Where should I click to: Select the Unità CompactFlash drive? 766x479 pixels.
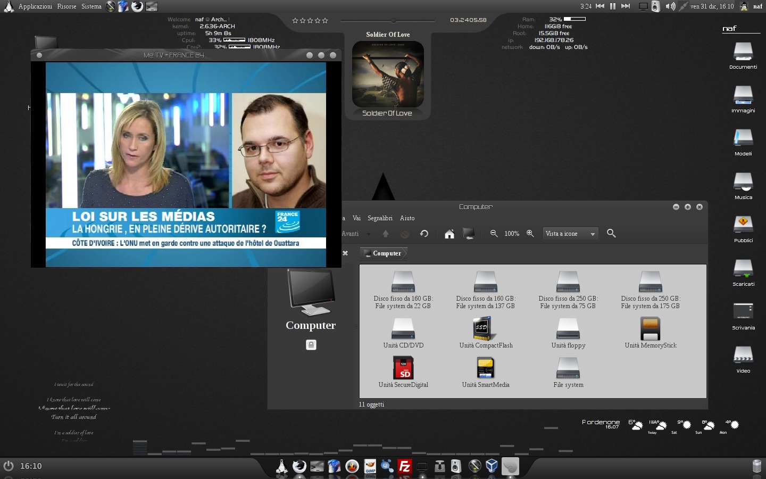486,333
